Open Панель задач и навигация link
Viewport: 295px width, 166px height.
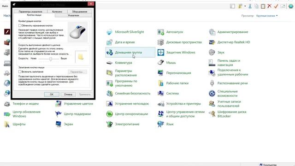(229, 63)
